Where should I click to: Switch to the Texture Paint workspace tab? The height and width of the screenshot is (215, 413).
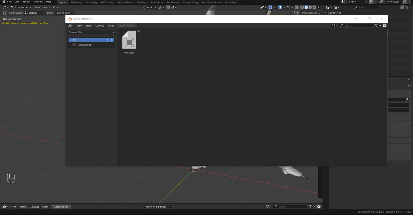pyautogui.click(x=125, y=2)
